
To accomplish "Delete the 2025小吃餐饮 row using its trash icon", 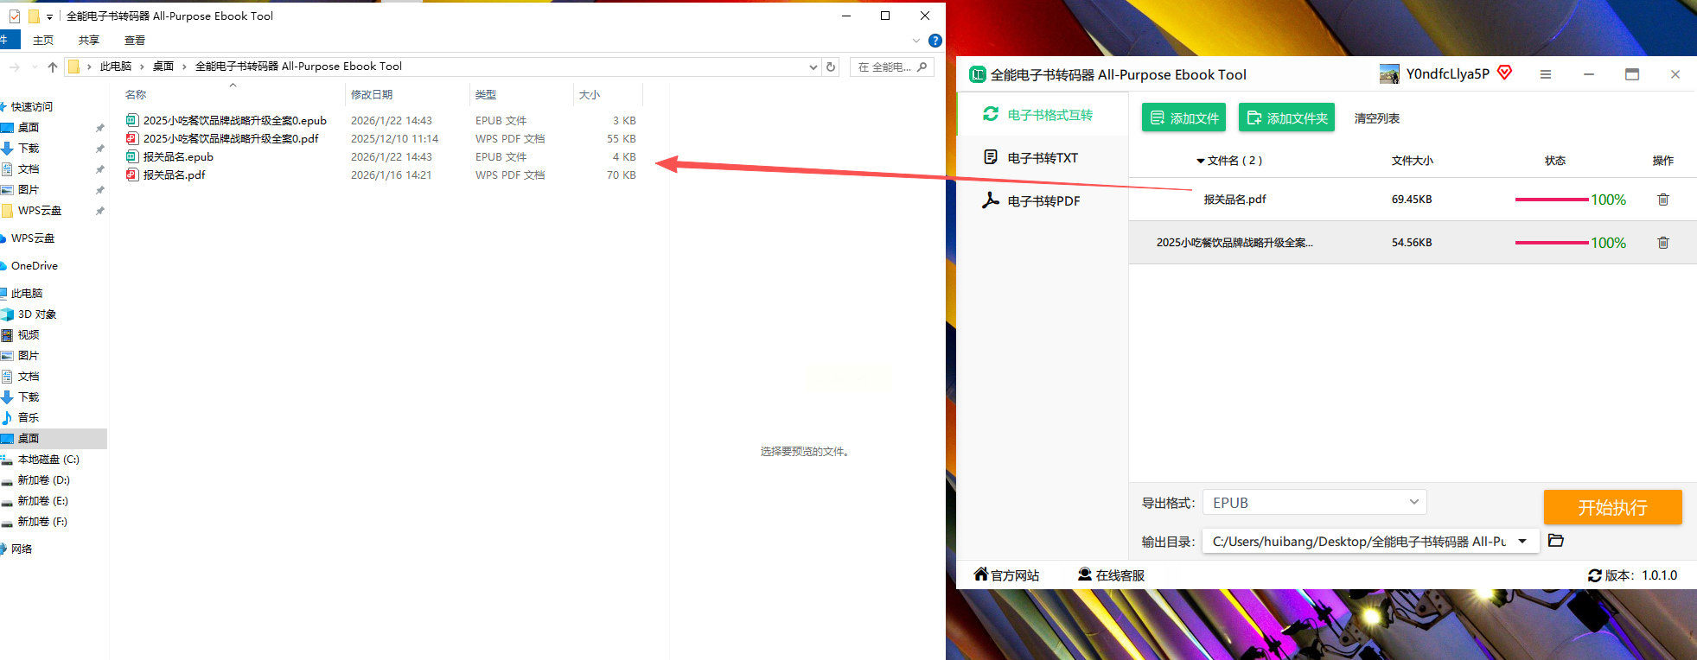I will (1662, 243).
